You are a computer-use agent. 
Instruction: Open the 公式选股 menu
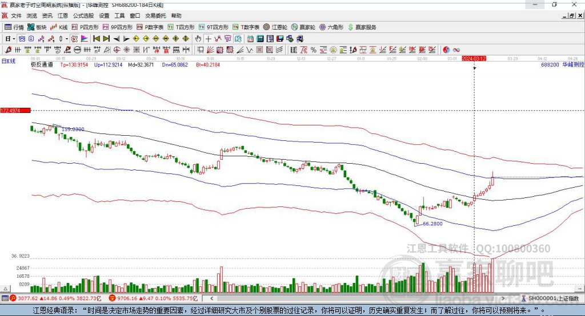pyautogui.click(x=83, y=15)
